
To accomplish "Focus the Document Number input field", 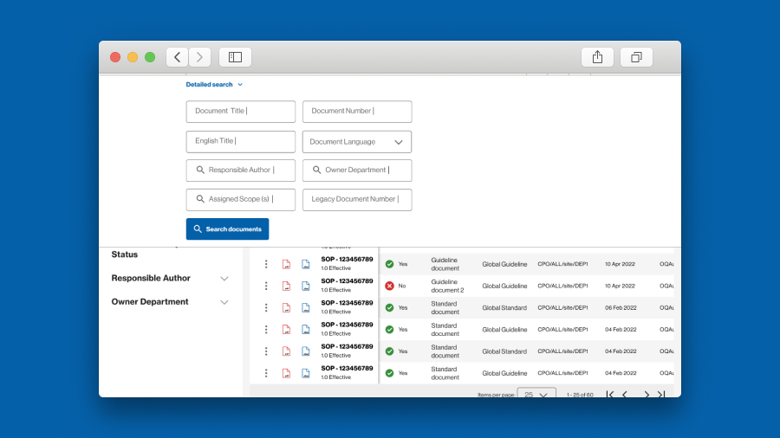I will [357, 112].
